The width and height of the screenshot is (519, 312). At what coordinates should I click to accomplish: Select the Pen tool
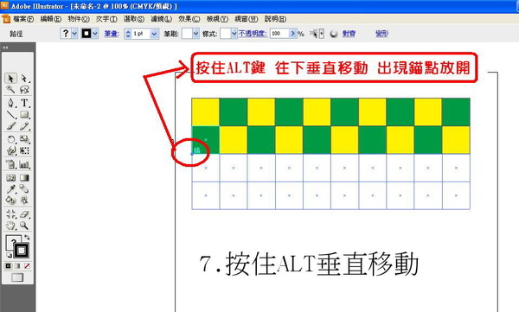tap(10, 103)
